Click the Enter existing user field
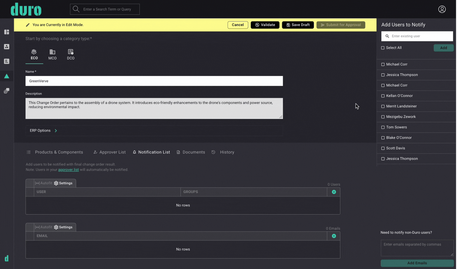 418,36
